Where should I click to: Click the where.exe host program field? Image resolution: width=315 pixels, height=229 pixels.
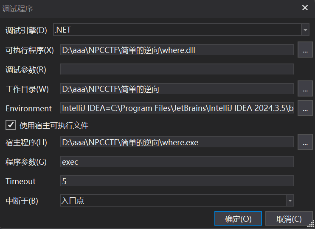(x=177, y=143)
